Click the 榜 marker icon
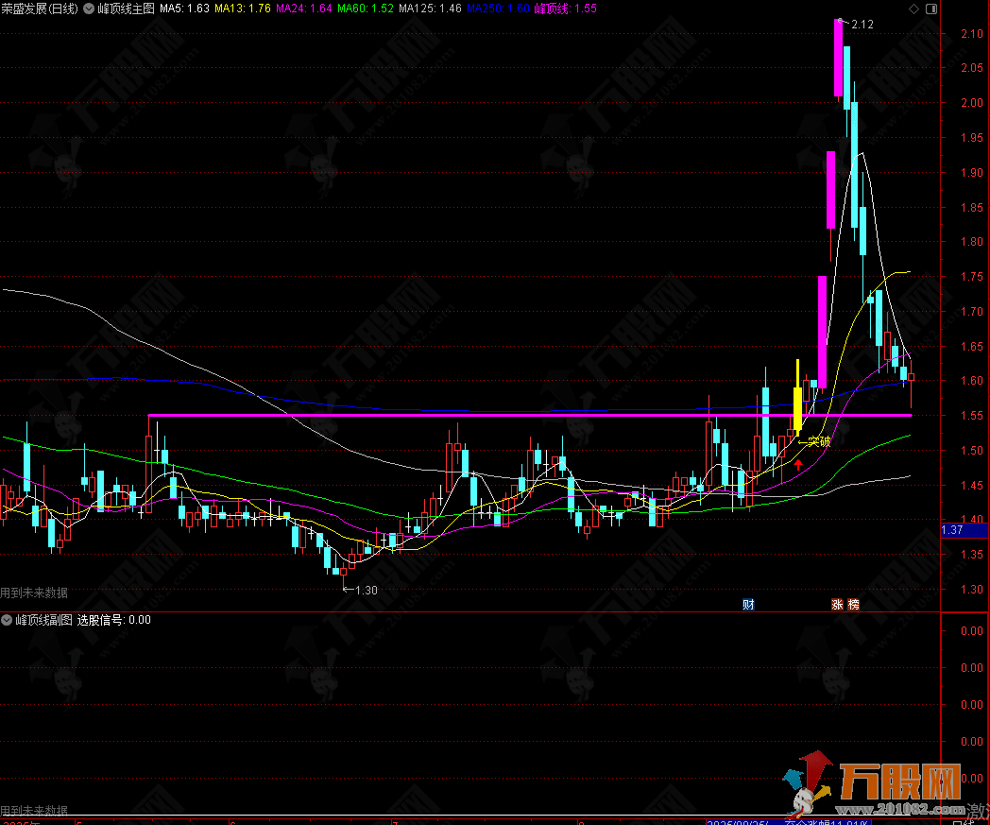Viewport: 990px width, 825px height. [x=854, y=605]
